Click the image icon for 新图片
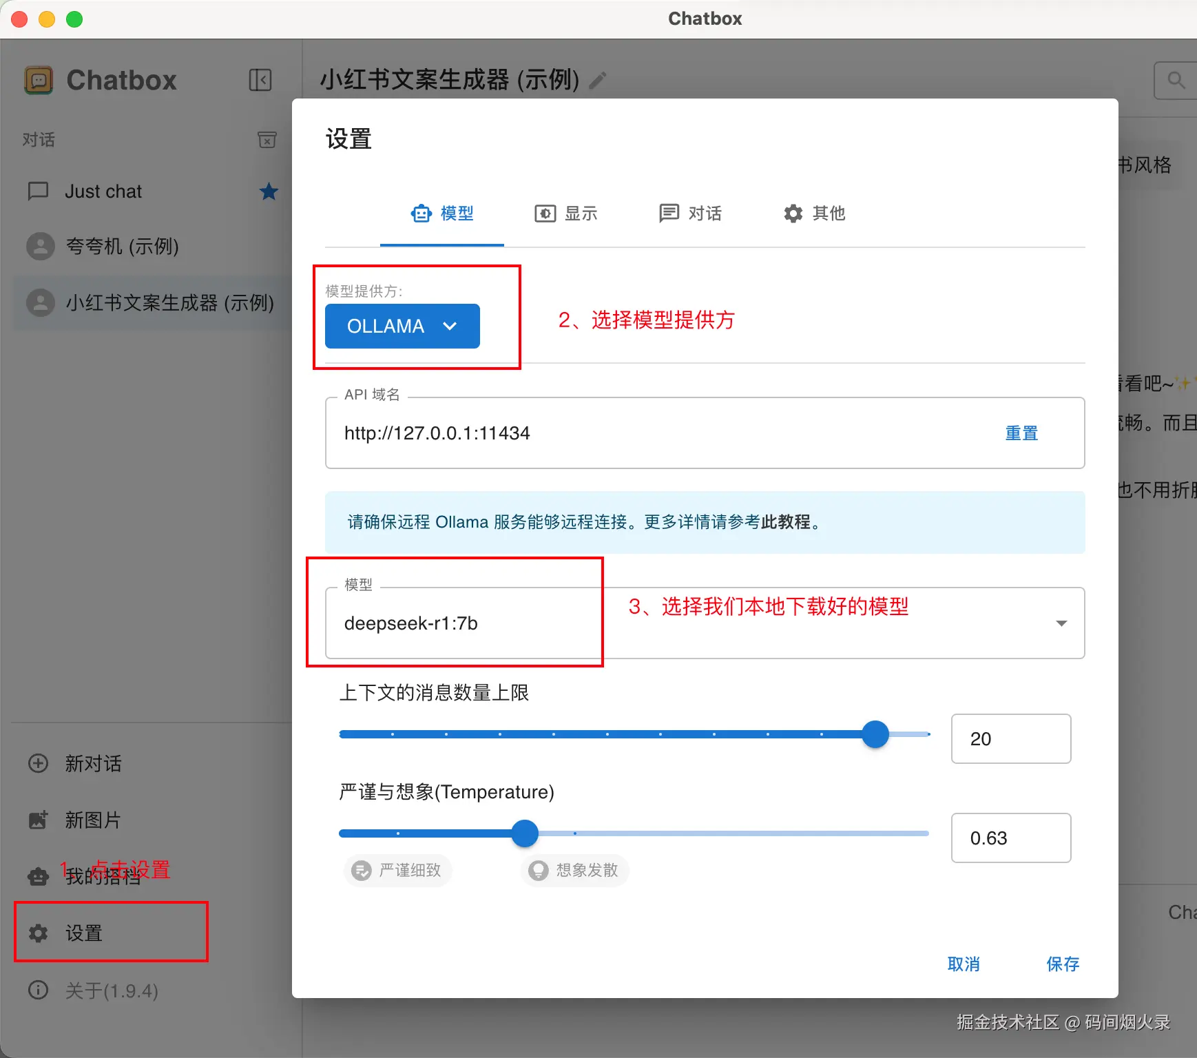 38,820
